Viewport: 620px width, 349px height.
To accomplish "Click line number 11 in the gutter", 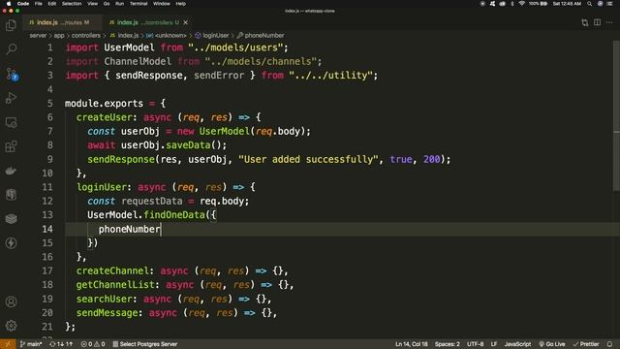I will click(47, 187).
